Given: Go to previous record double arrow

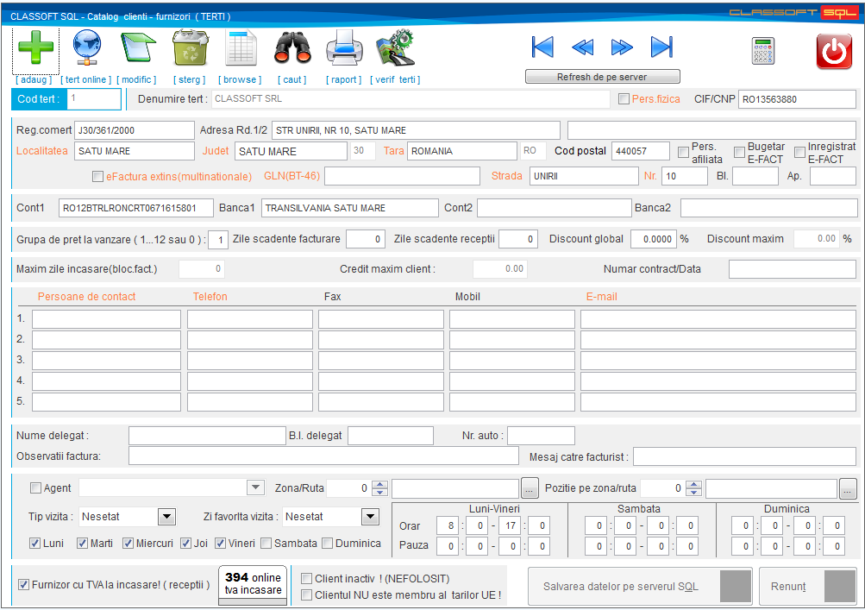Looking at the screenshot, I should coord(582,47).
